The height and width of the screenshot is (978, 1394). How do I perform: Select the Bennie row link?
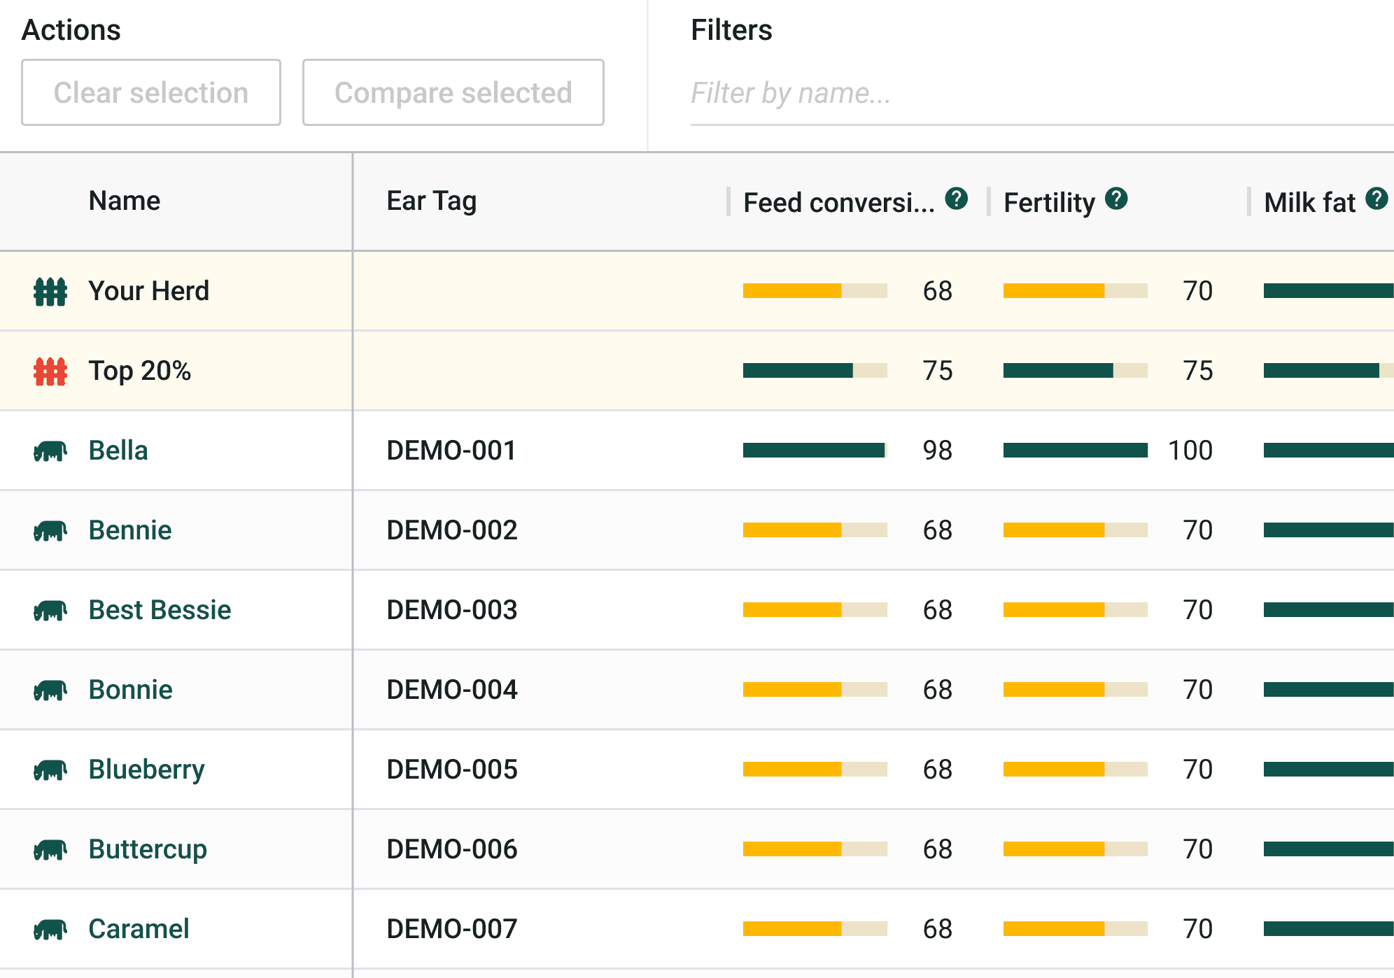coord(130,530)
